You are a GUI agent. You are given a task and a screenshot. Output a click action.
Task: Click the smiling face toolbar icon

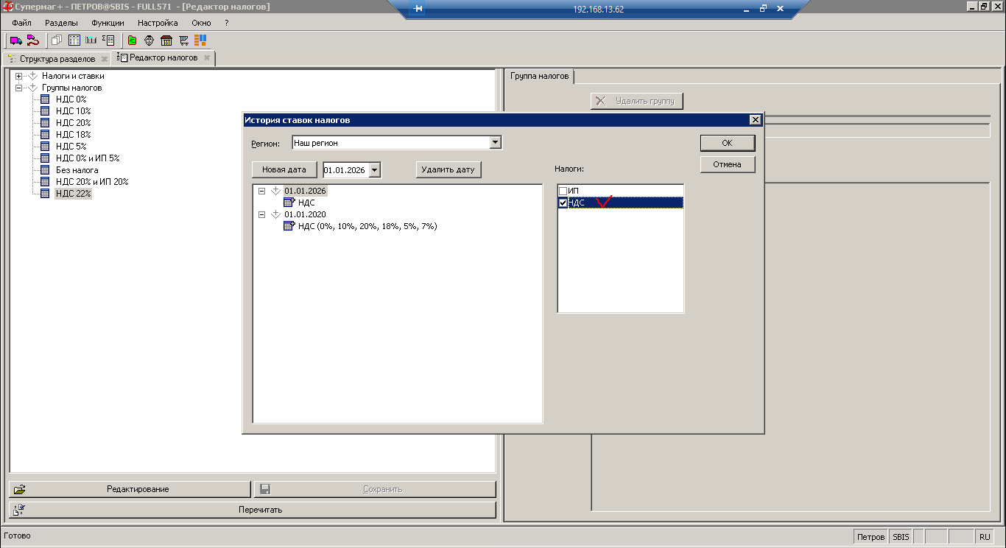pyautogui.click(x=149, y=41)
